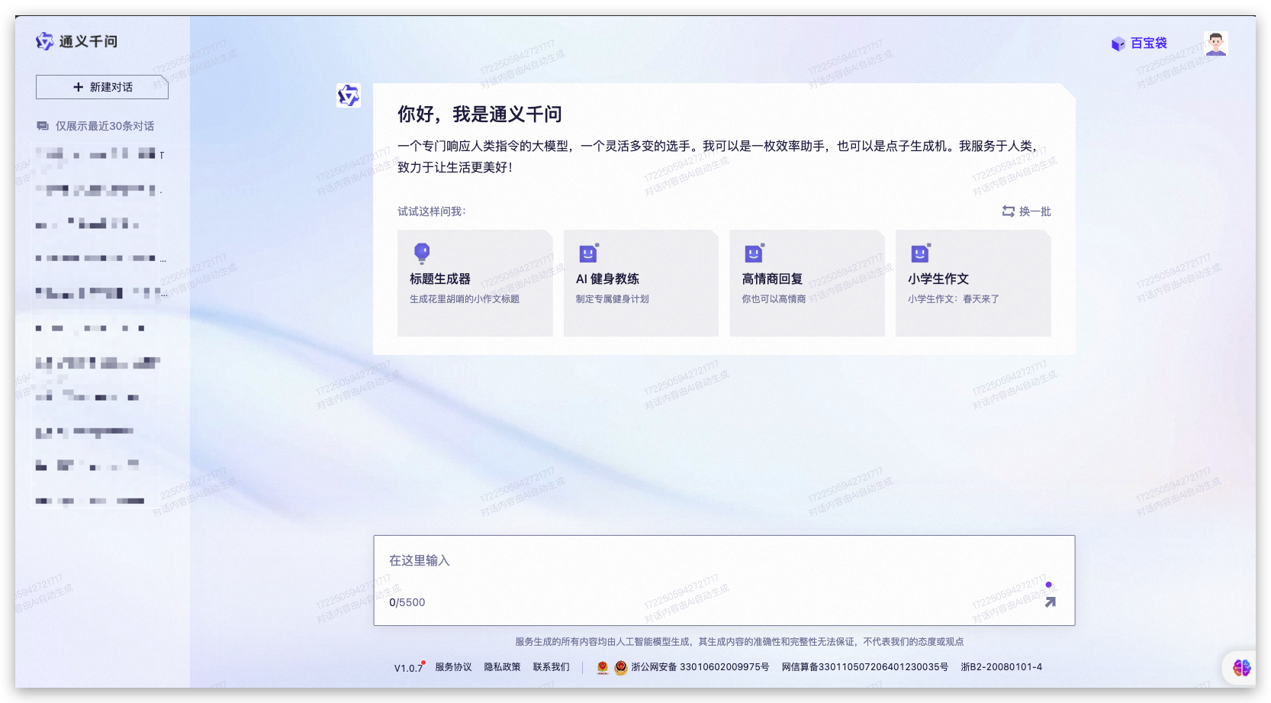Click the send arrow icon
The height and width of the screenshot is (703, 1271).
point(1051,602)
